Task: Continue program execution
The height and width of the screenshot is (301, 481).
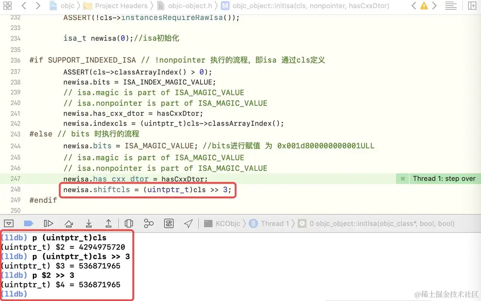Action: click(x=48, y=223)
